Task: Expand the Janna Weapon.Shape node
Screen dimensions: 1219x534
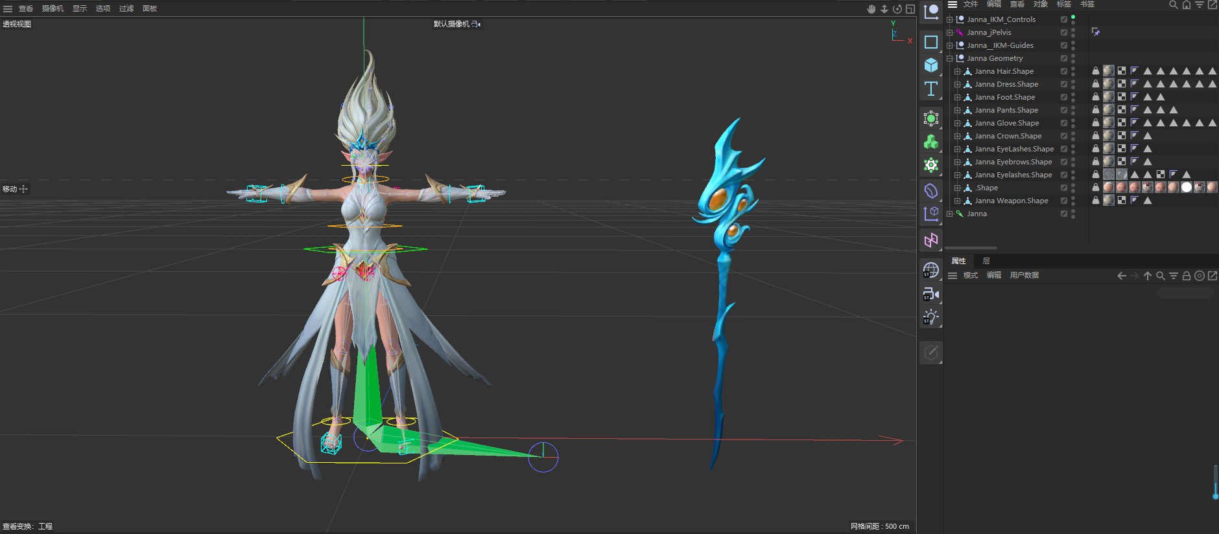Action: (958, 201)
